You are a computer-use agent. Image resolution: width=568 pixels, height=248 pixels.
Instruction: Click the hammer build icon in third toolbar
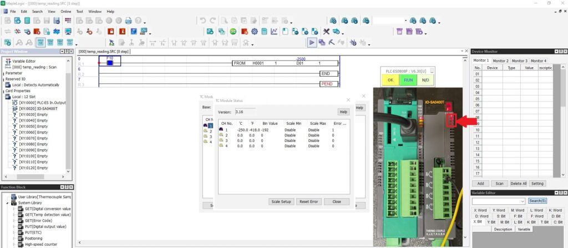pos(332,42)
